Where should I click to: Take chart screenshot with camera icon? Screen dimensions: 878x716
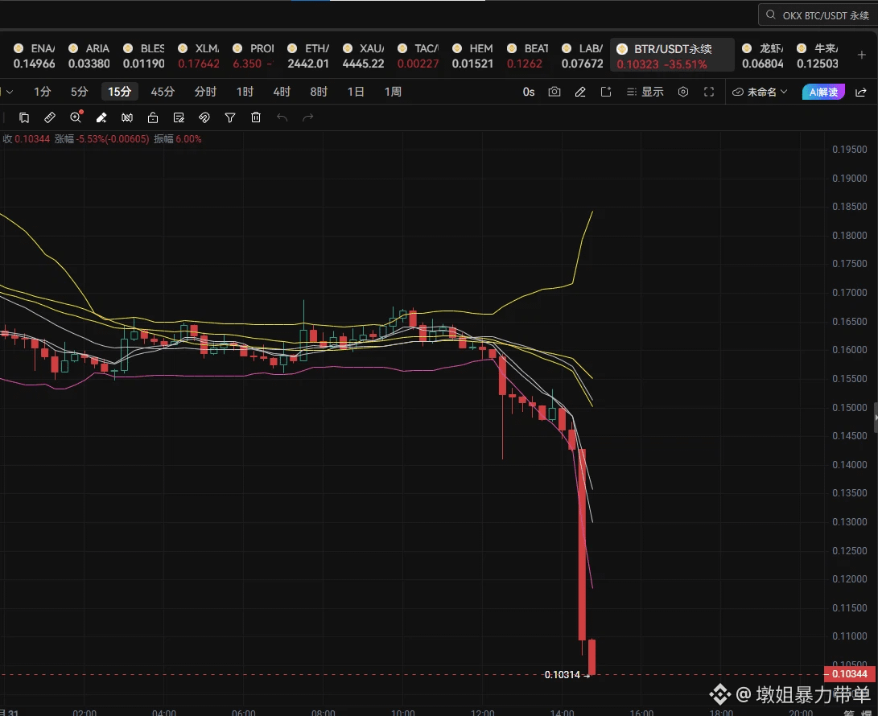pos(554,92)
